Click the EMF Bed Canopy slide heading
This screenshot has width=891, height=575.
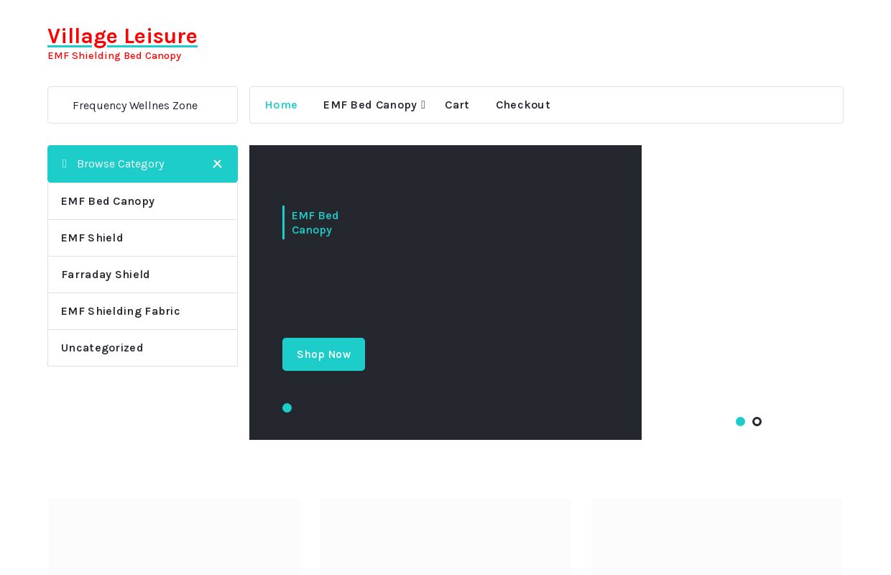[315, 223]
